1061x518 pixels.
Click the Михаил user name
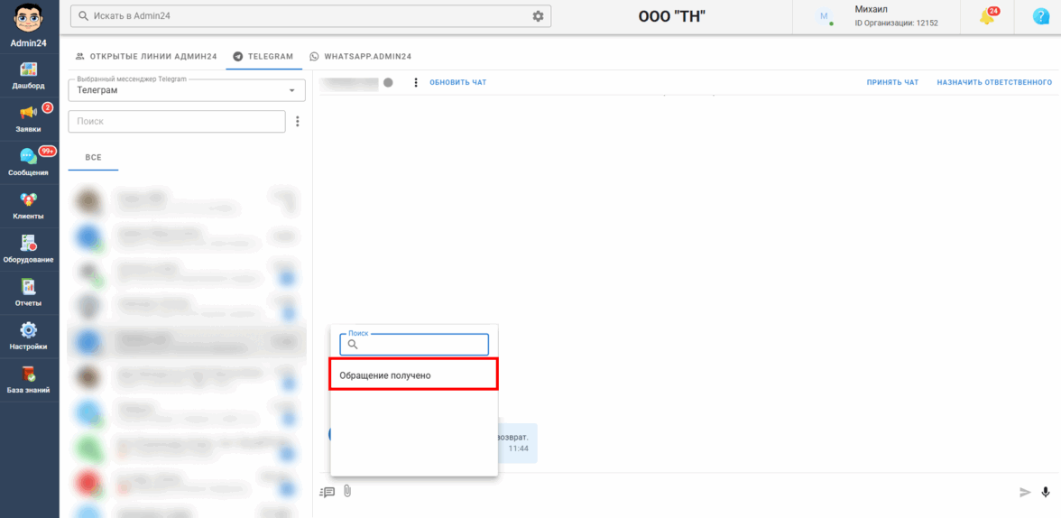pyautogui.click(x=870, y=10)
